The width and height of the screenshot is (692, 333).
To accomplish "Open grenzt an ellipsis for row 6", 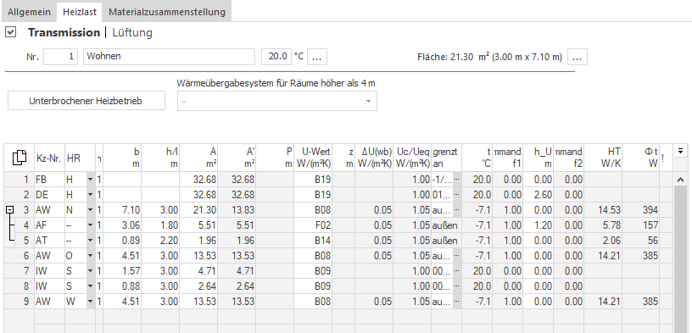I will tap(456, 256).
